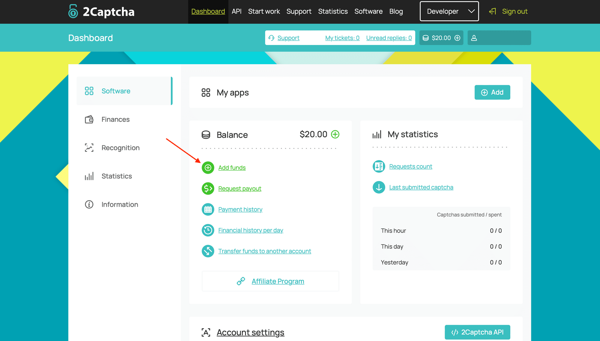600x341 pixels.
Task: Click the Add button in My apps
Action: click(x=492, y=92)
